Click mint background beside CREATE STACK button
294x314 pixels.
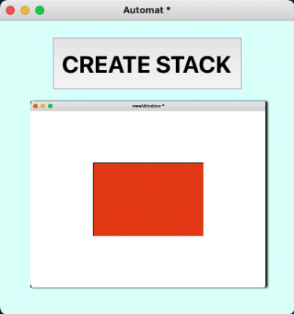[x=26, y=64]
